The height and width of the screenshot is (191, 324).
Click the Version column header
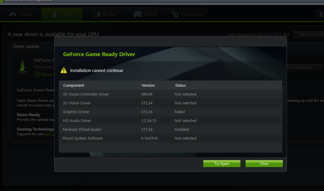click(x=148, y=86)
